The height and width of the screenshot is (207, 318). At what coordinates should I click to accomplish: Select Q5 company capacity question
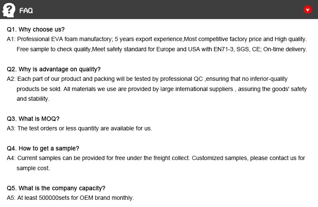[x=56, y=188]
